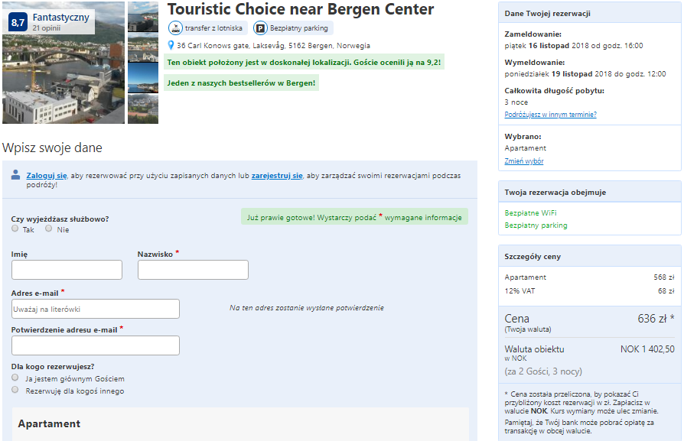Click the zarejestruj się link
The height and width of the screenshot is (441, 684).
[277, 176]
